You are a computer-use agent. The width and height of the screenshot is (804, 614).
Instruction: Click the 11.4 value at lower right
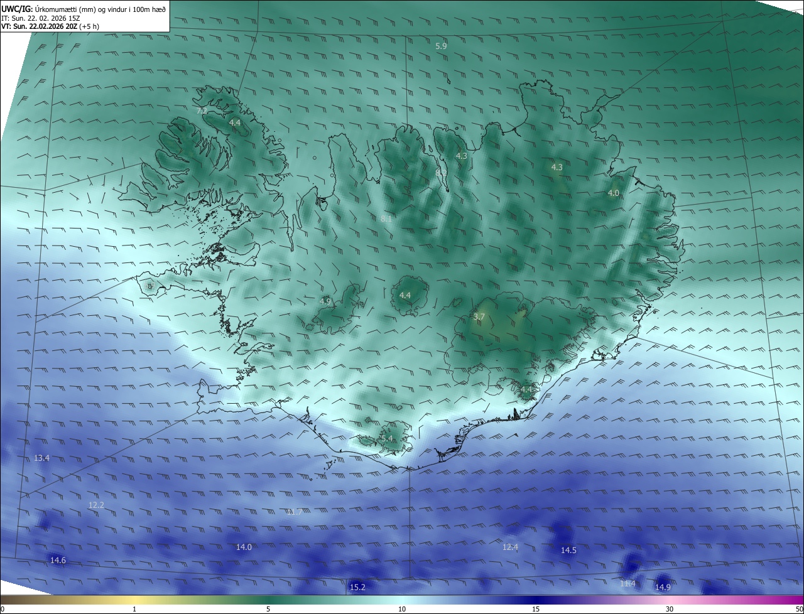[x=627, y=584]
